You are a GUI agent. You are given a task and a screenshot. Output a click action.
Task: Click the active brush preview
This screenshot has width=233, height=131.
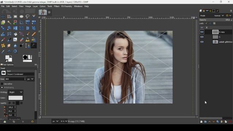coord(25,57)
